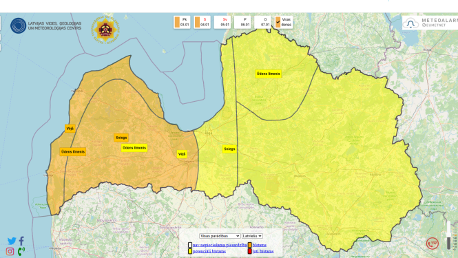458x258 pixels.
Task: Open the ļoti bīstams legend link
Action: coord(263,251)
